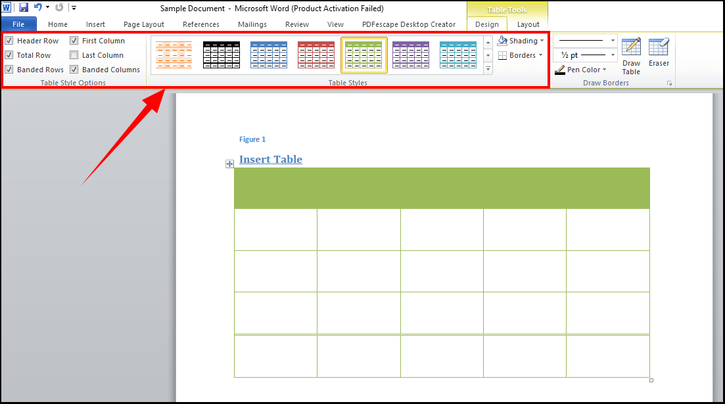
Task: Open the Pen Color dropdown
Action: pyautogui.click(x=582, y=69)
